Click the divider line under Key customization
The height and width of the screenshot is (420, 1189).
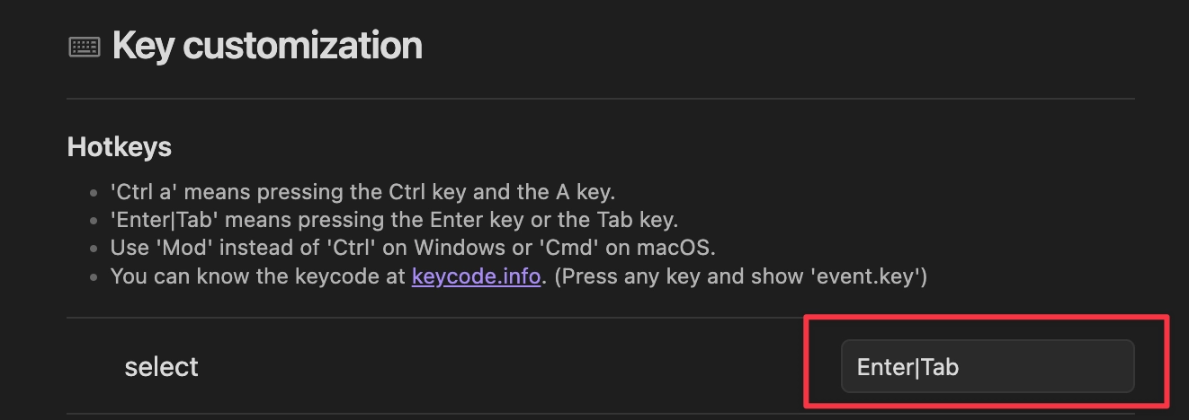point(600,98)
